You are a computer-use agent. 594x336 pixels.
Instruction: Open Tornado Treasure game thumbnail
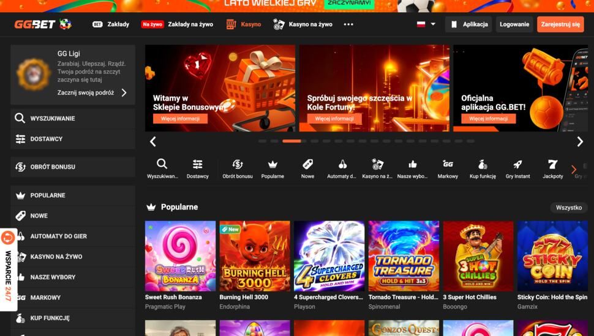click(404, 256)
